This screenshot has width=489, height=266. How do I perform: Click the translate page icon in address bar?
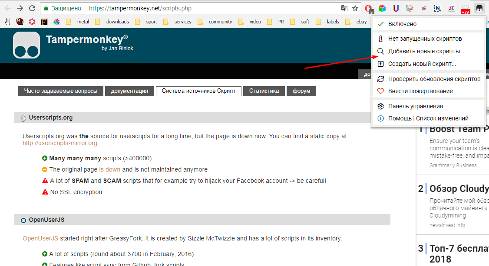pos(344,8)
